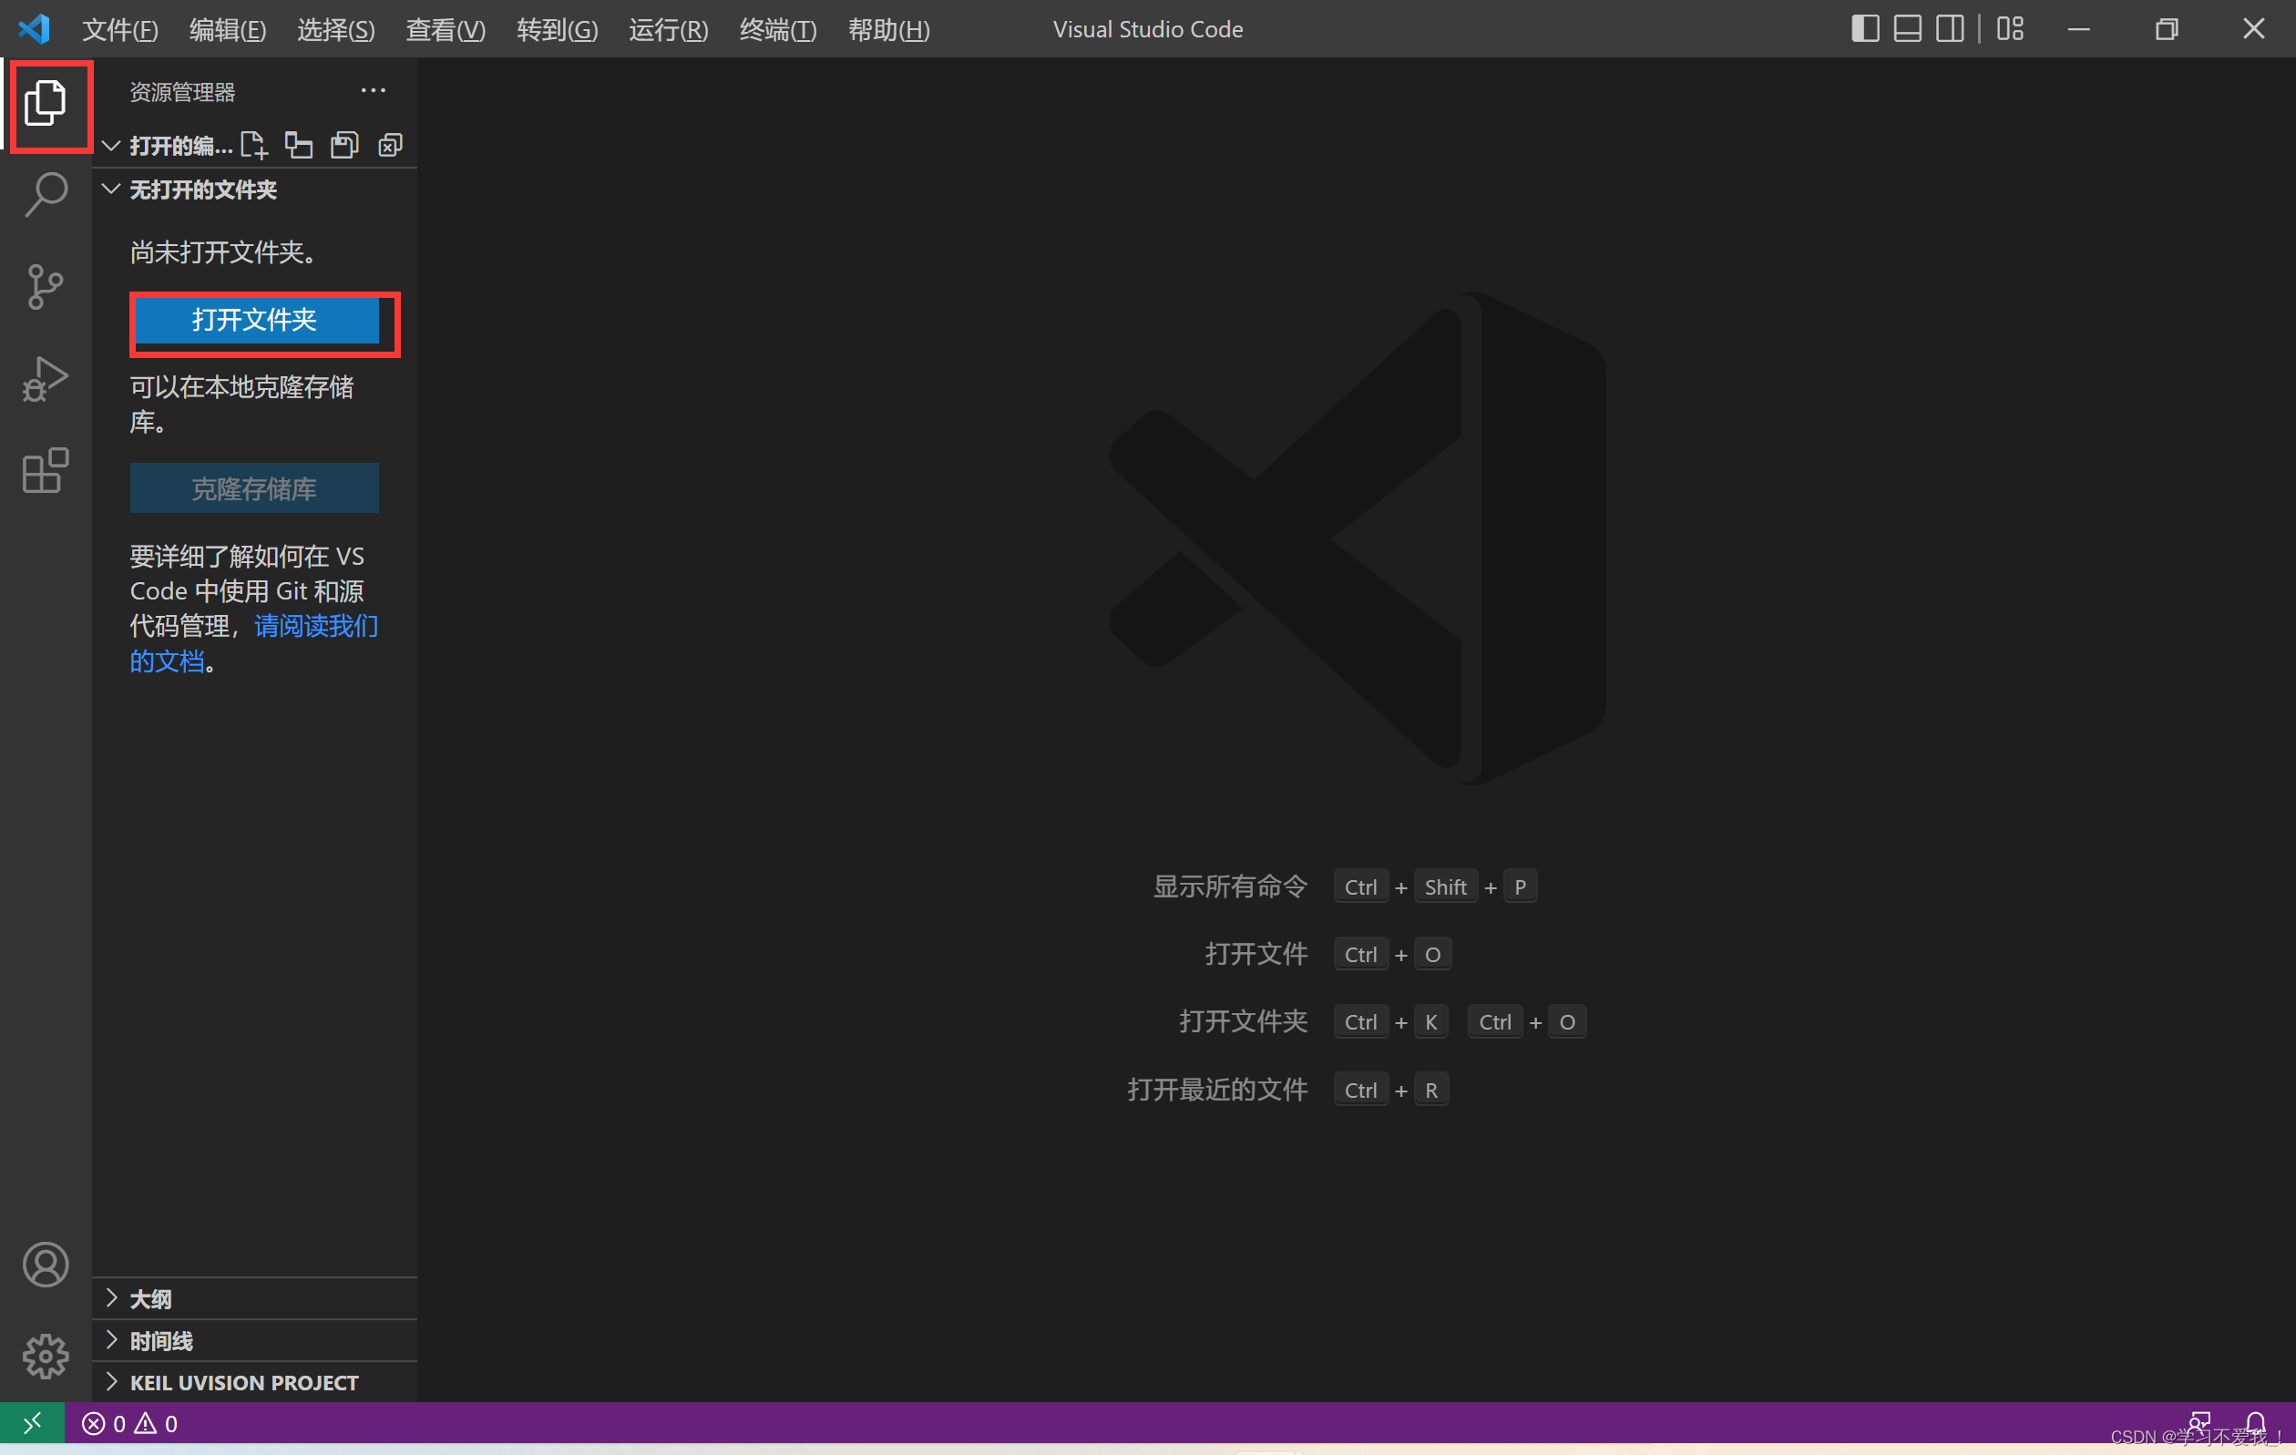The height and width of the screenshot is (1455, 2296).
Task: Open the Source Control view
Action: 45,286
